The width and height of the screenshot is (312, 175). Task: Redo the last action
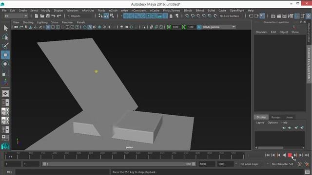[x=59, y=16]
